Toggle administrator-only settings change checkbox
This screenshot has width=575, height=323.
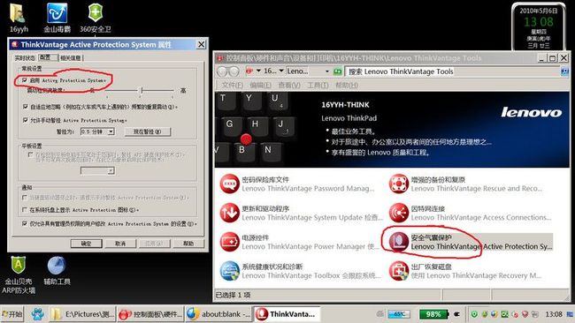pyautogui.click(x=25, y=223)
